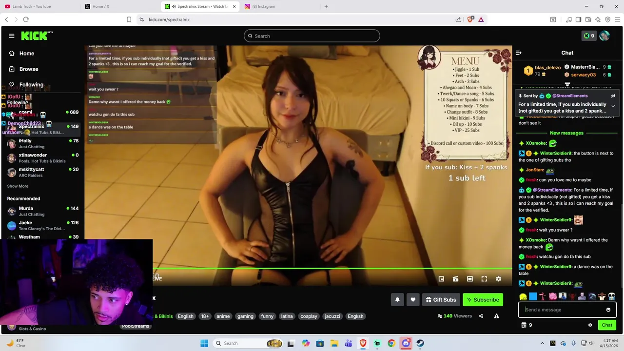Unpin the pinned chat message icon
Screen dimensions: 624x351
coord(613,96)
